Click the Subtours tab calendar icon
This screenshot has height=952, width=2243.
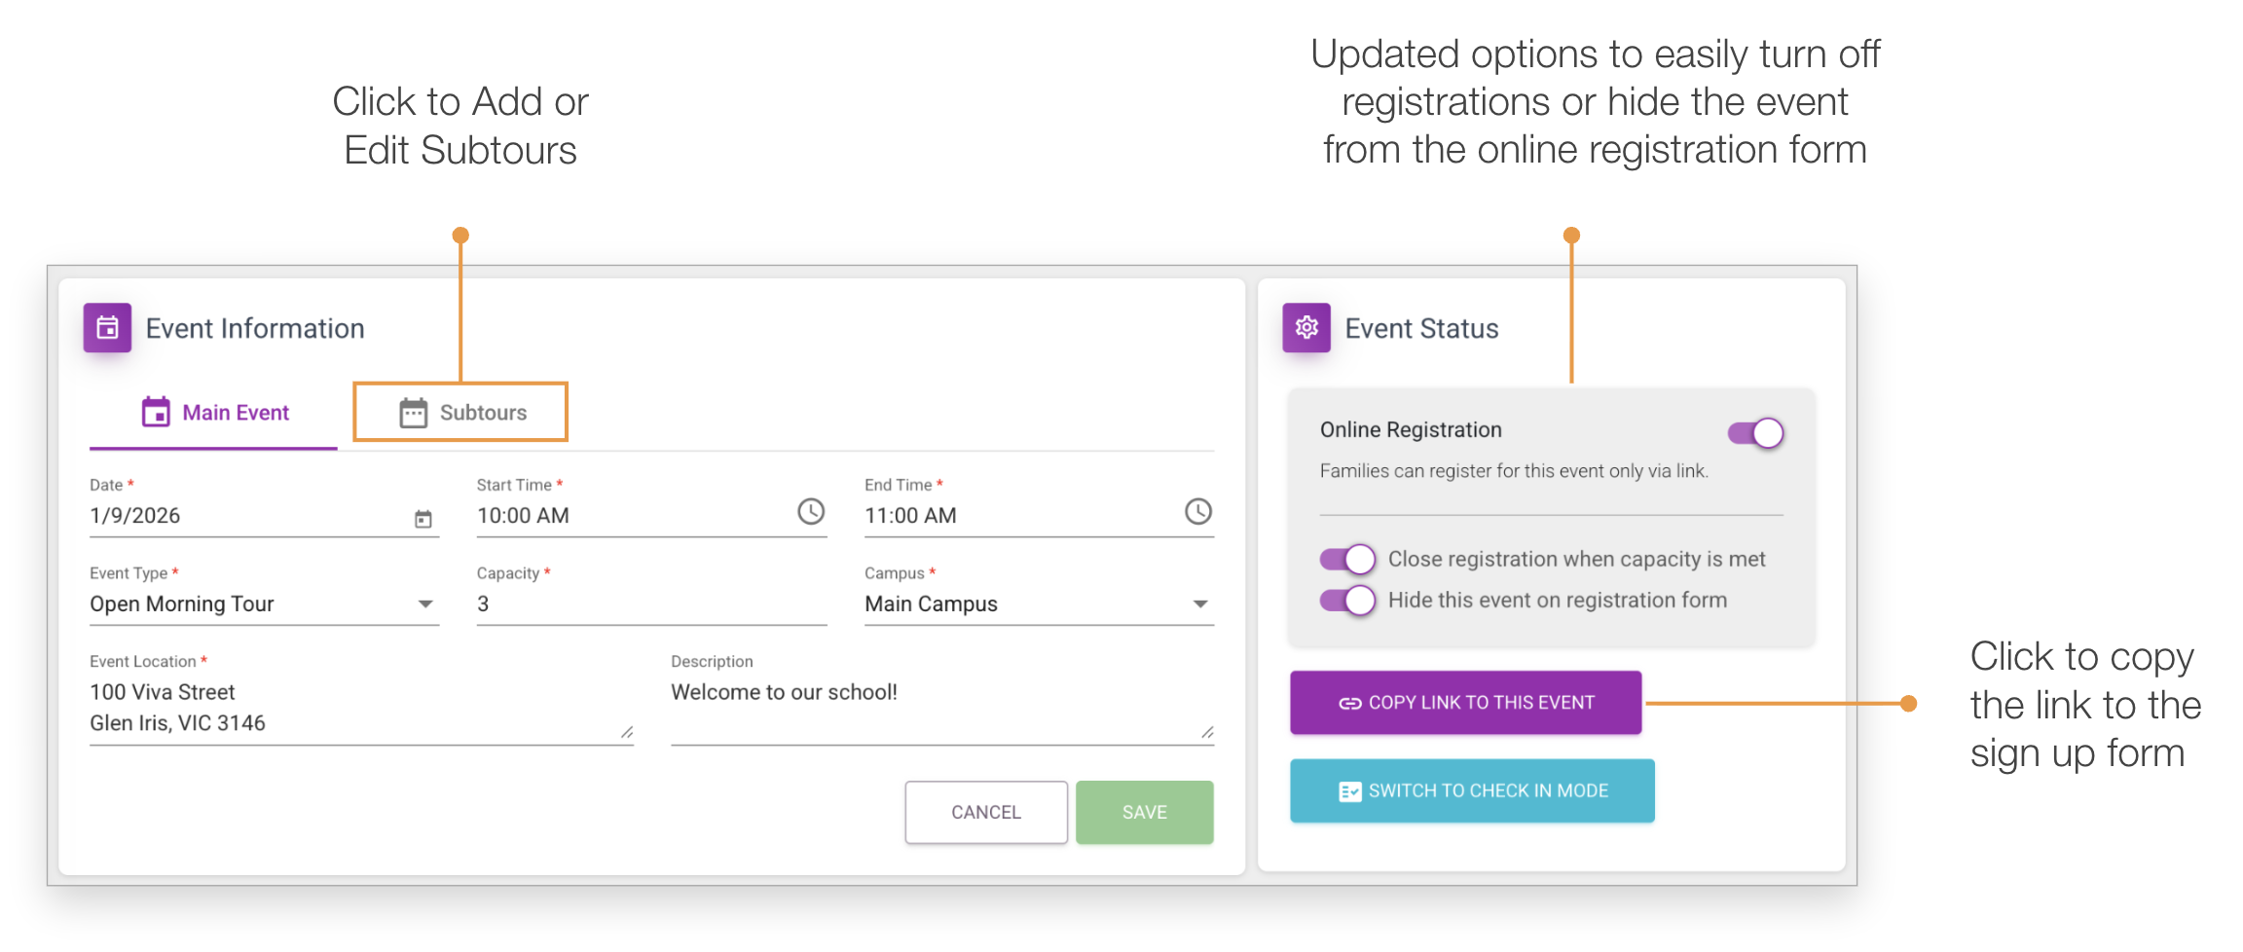(414, 412)
